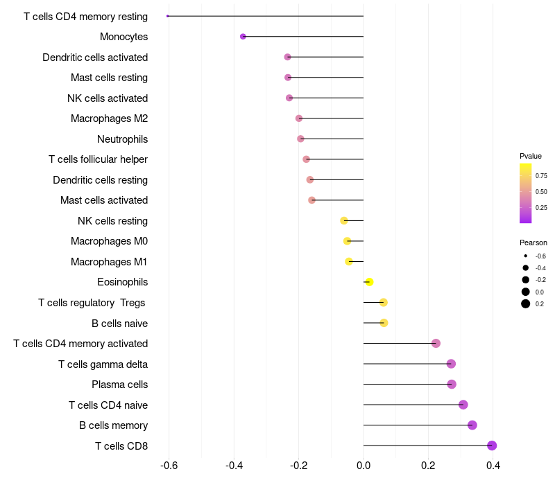Click the Monocytes lollipop dot
Screen dimensions: 555x485
click(243, 36)
